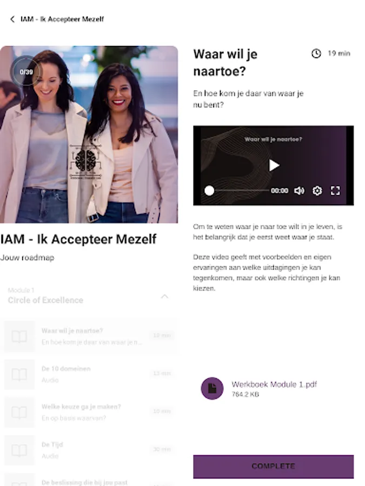Open video settings gear icon
Viewport: 365px width, 486px height.
[317, 191]
